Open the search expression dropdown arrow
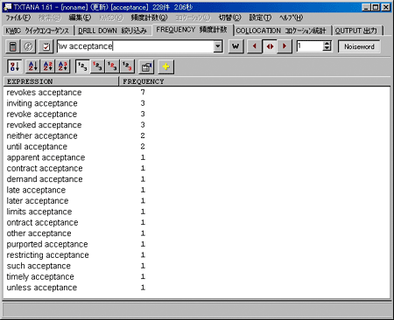 coord(218,46)
